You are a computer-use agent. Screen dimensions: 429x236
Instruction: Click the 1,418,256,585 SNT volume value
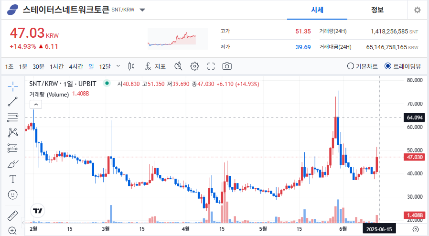click(394, 32)
